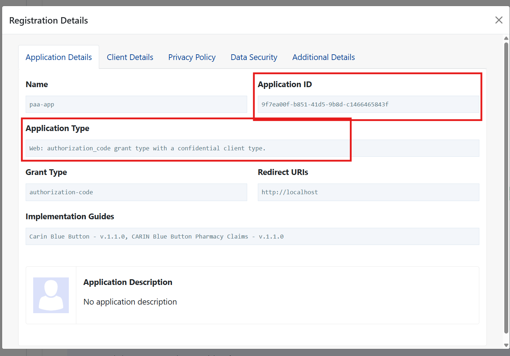This screenshot has width=510, height=356.
Task: Select the Application ID value field
Action: click(x=368, y=104)
